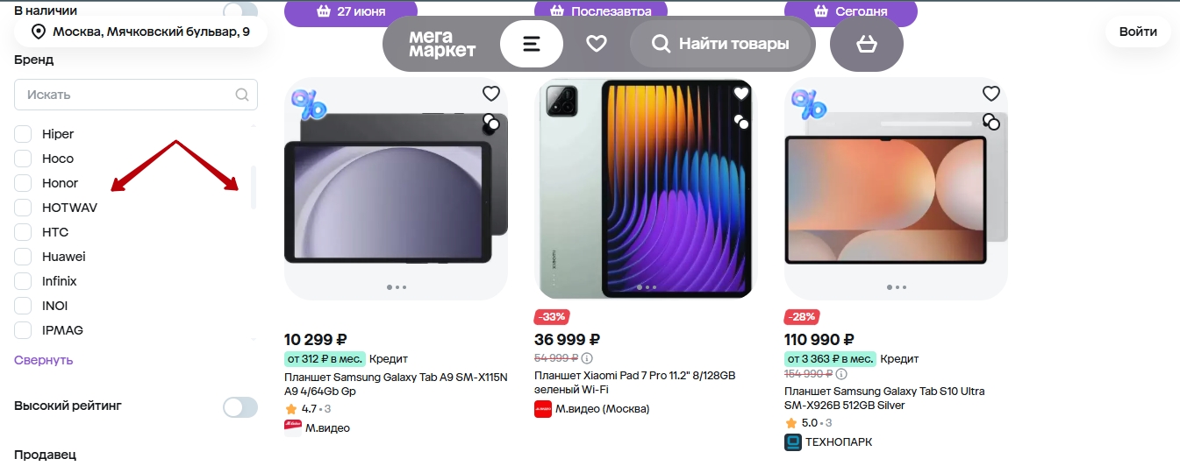
Task: Open favorites via header heart icon
Action: [597, 44]
